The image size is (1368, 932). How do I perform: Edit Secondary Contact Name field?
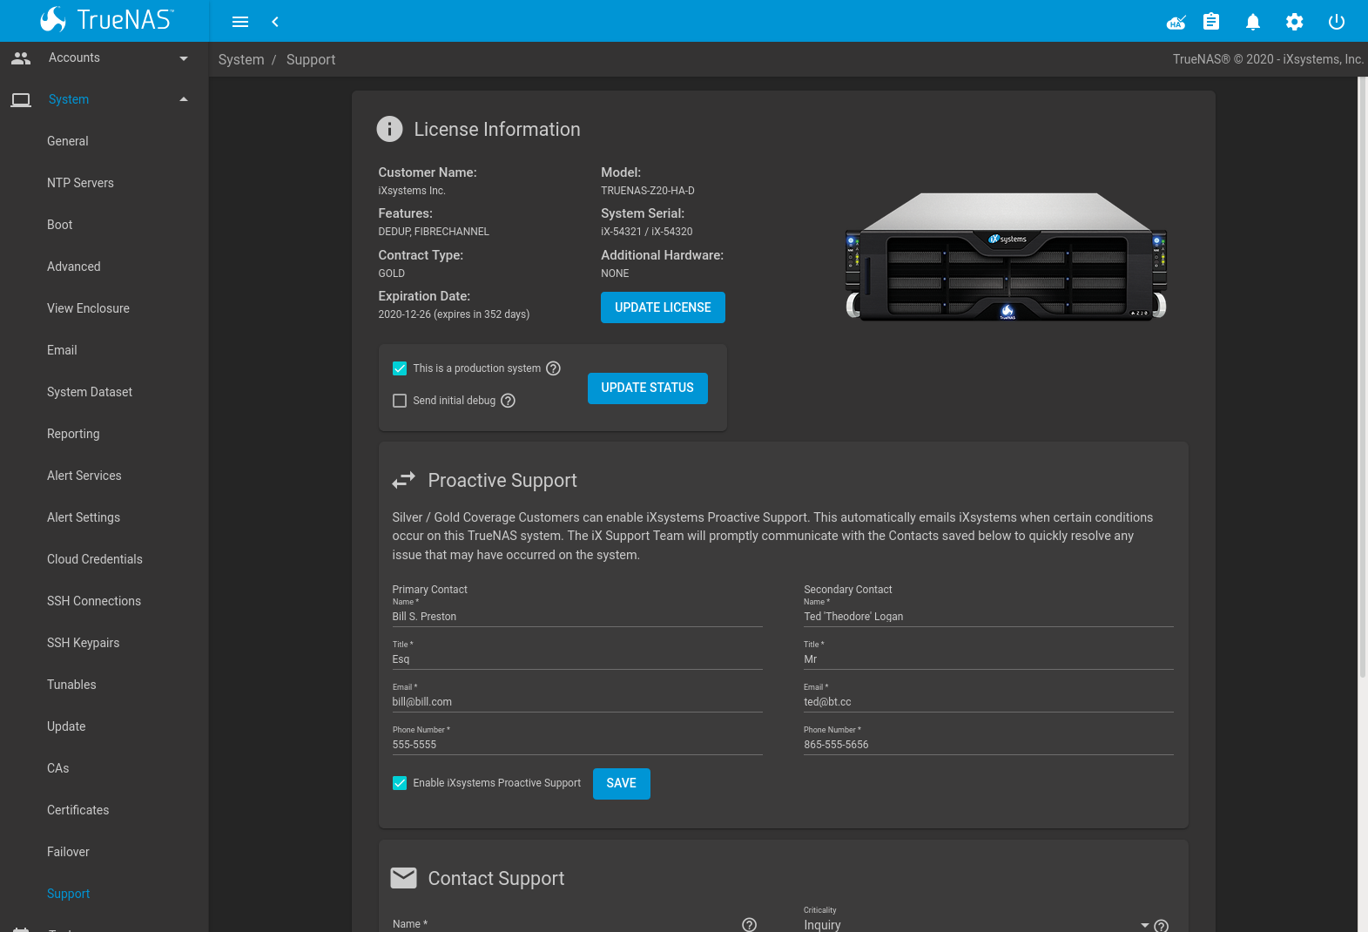(988, 617)
